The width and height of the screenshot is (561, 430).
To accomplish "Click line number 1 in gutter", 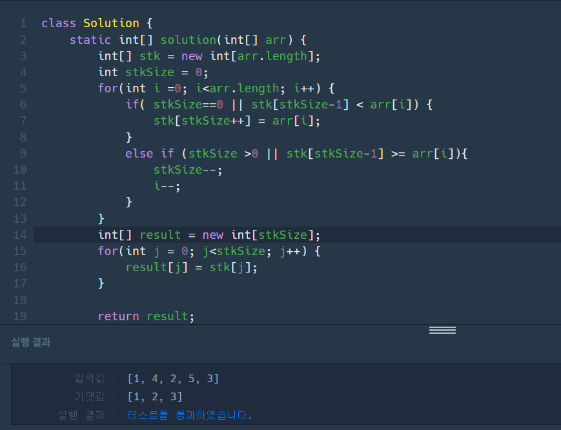I will coord(24,23).
